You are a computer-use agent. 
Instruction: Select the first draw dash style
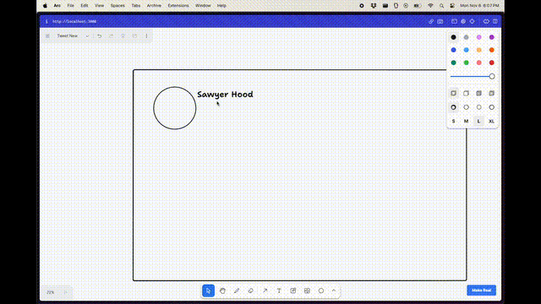(453, 107)
